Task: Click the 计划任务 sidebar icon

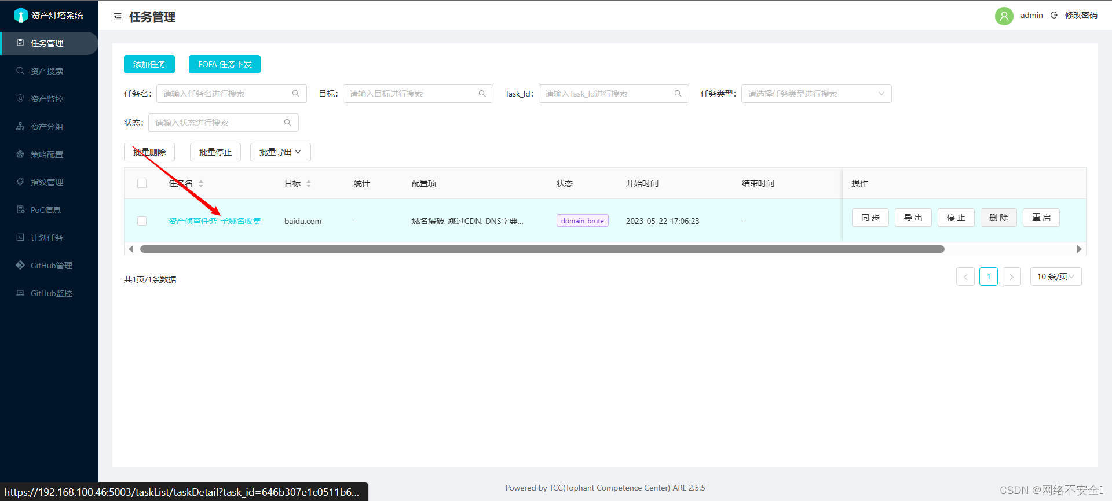Action: click(x=20, y=237)
